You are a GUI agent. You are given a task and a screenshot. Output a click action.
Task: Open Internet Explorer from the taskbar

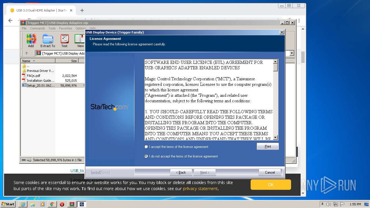[23, 204]
